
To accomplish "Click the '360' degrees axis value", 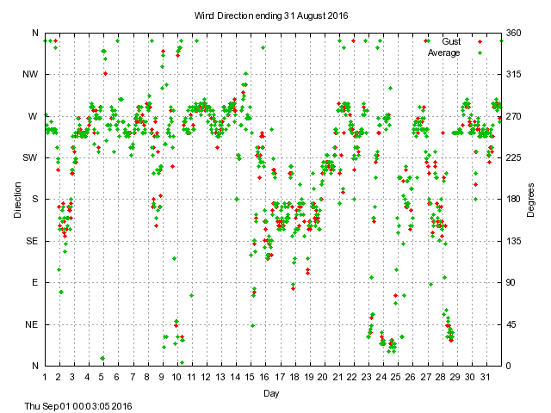I will pos(513,33).
